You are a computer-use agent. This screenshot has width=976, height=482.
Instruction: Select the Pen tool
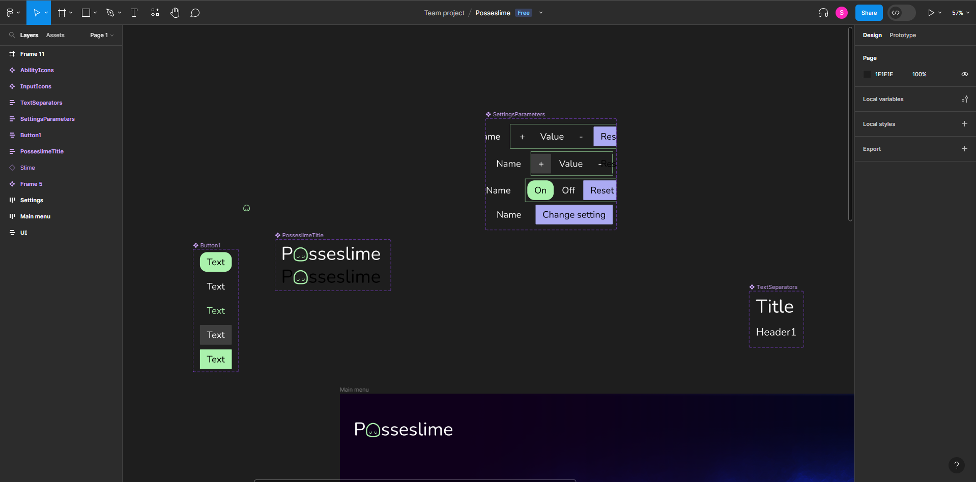(110, 13)
